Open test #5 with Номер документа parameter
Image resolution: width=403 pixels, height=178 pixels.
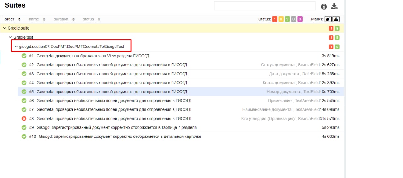pyautogui.click(x=181, y=92)
